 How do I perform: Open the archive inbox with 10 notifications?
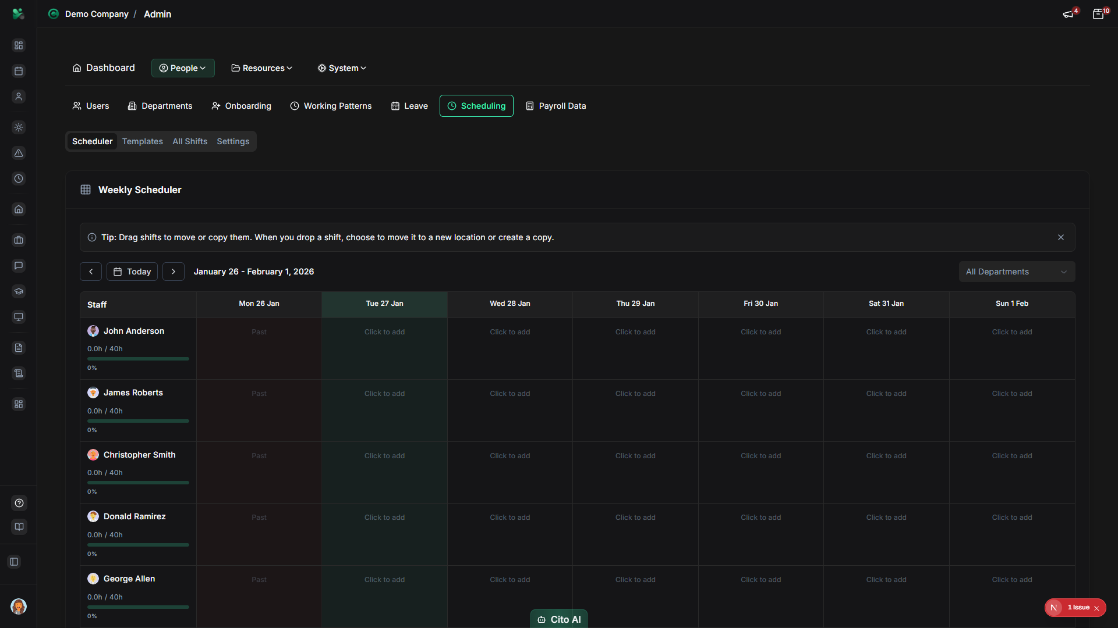click(1099, 14)
